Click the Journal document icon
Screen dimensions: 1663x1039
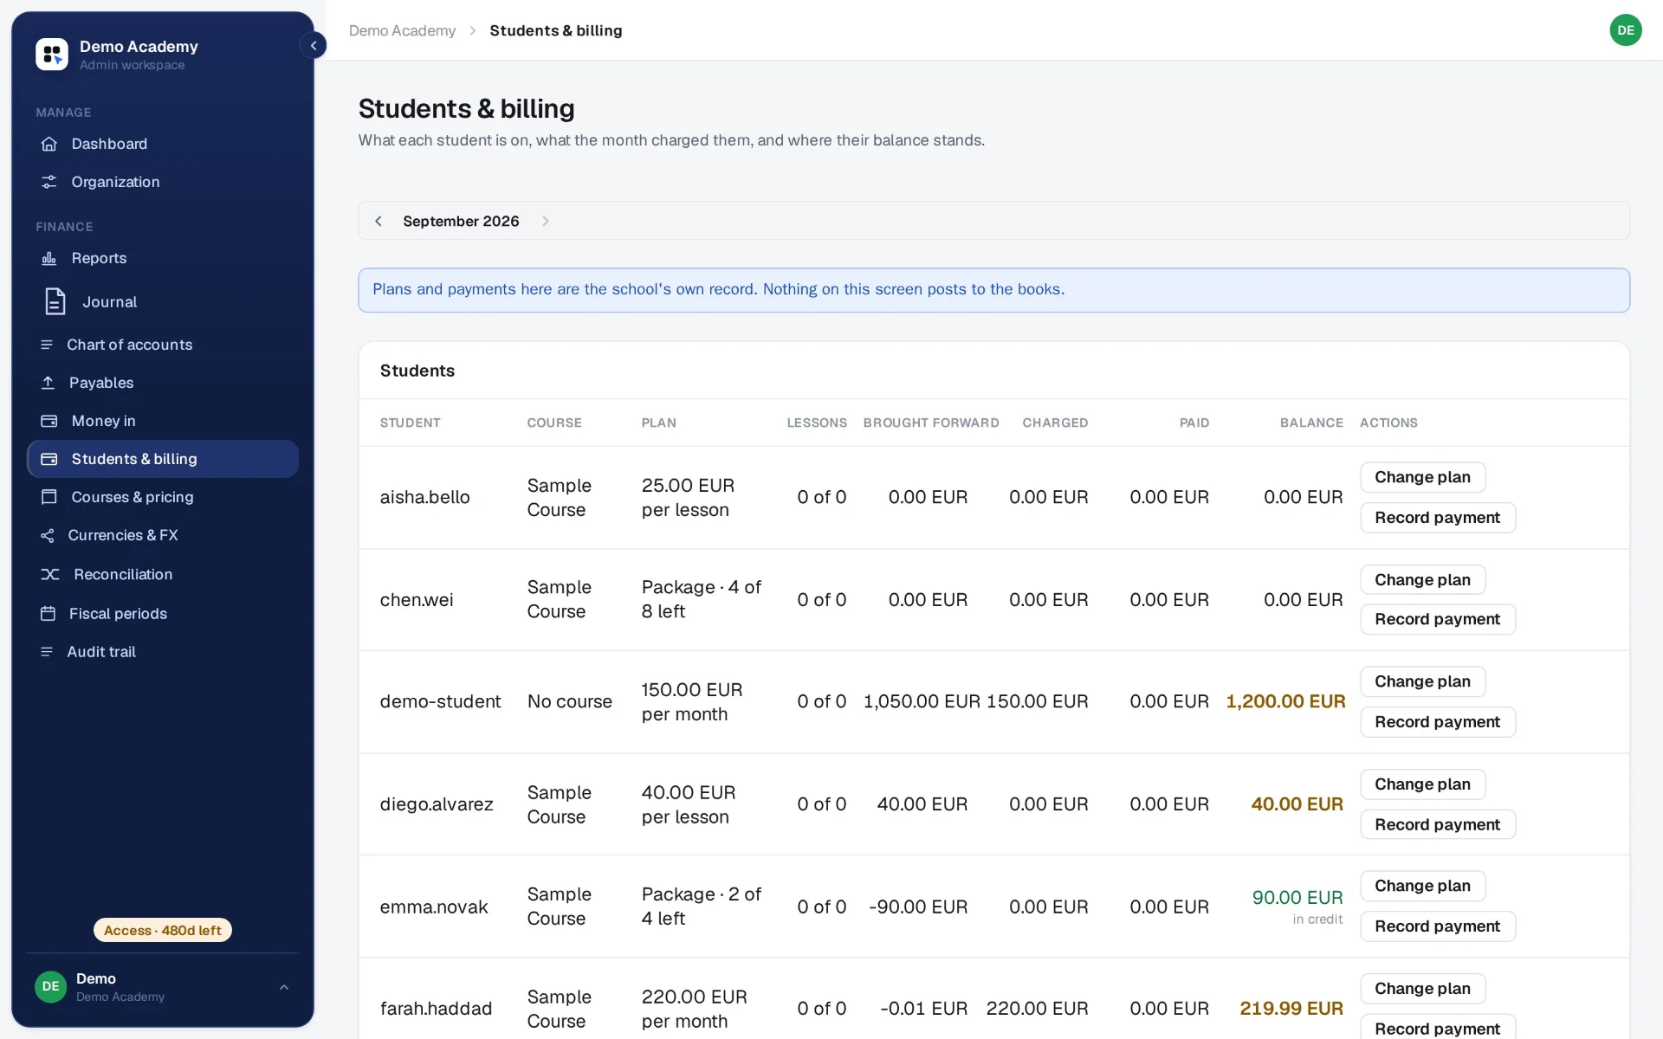point(55,301)
